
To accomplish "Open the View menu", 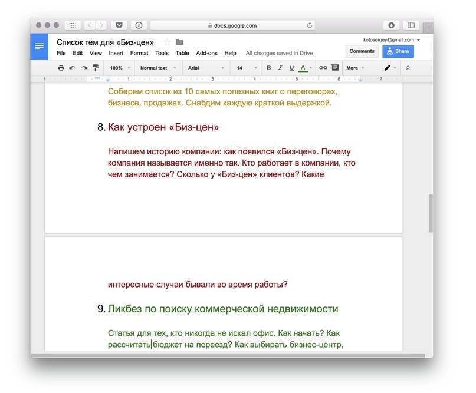I will point(96,53).
